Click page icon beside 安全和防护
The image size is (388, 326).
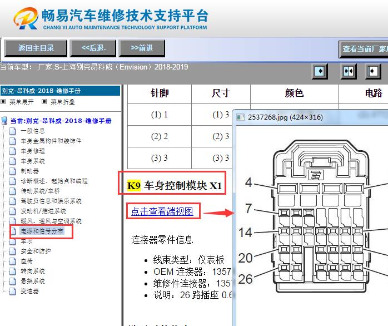tap(13, 251)
